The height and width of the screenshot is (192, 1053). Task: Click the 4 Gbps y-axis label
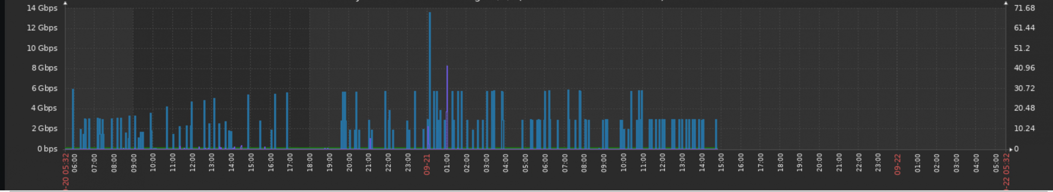point(44,108)
